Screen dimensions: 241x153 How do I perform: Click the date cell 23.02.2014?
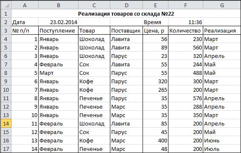[x=59, y=22]
